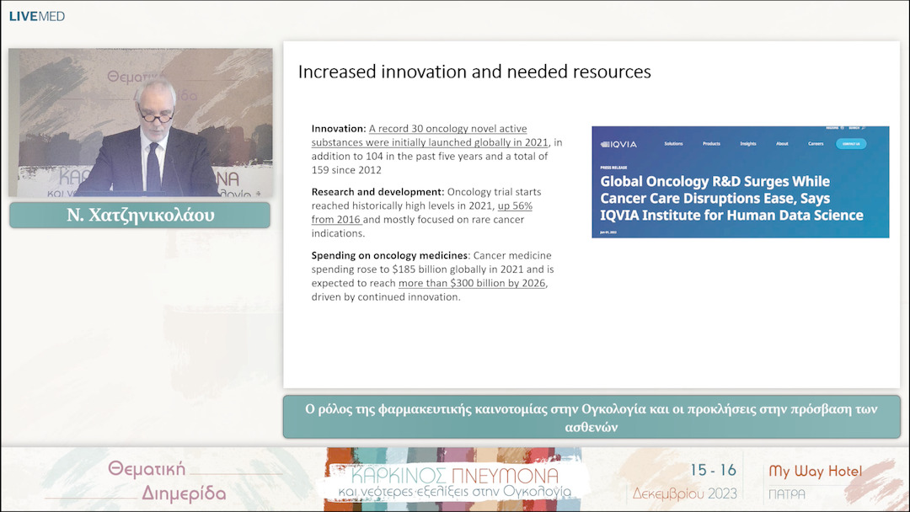Viewport: 910px width, 512px height.
Task: Open the Solutions menu in IQVIA banner
Action: point(673,144)
